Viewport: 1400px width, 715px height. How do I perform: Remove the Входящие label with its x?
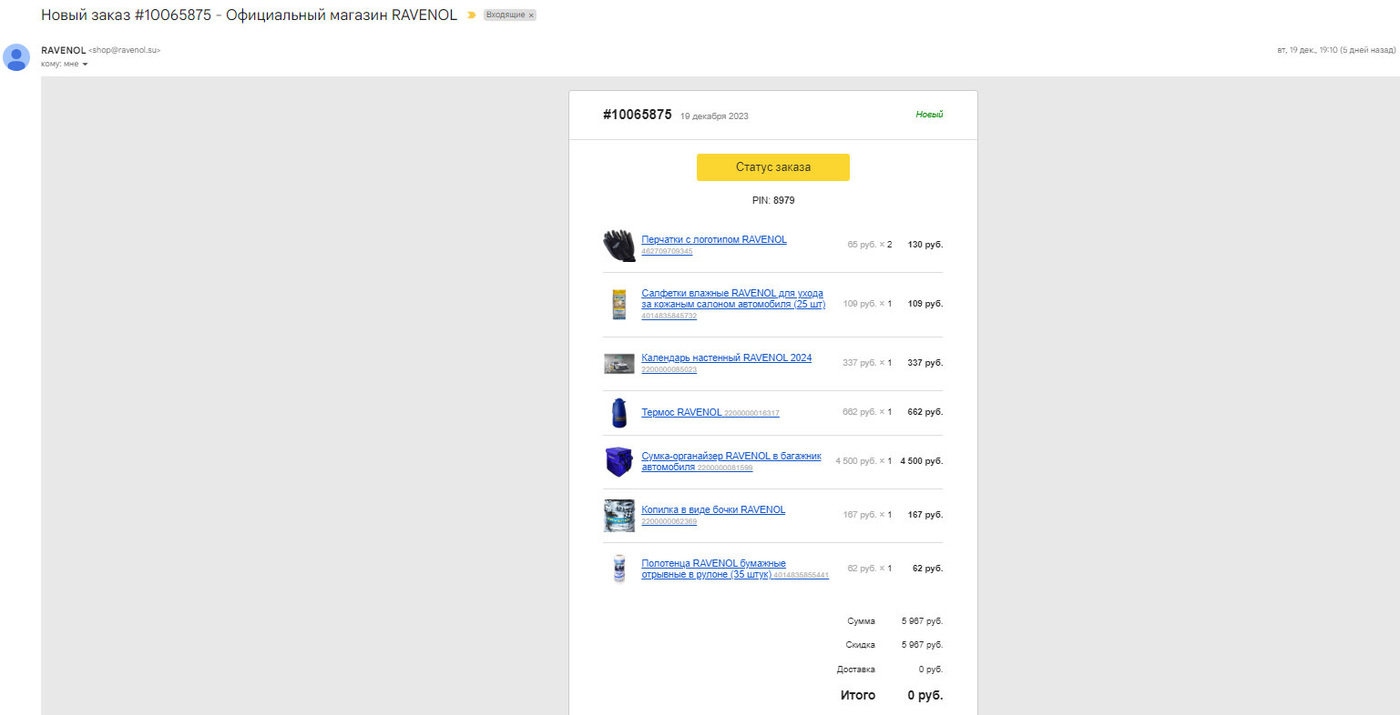pos(531,15)
